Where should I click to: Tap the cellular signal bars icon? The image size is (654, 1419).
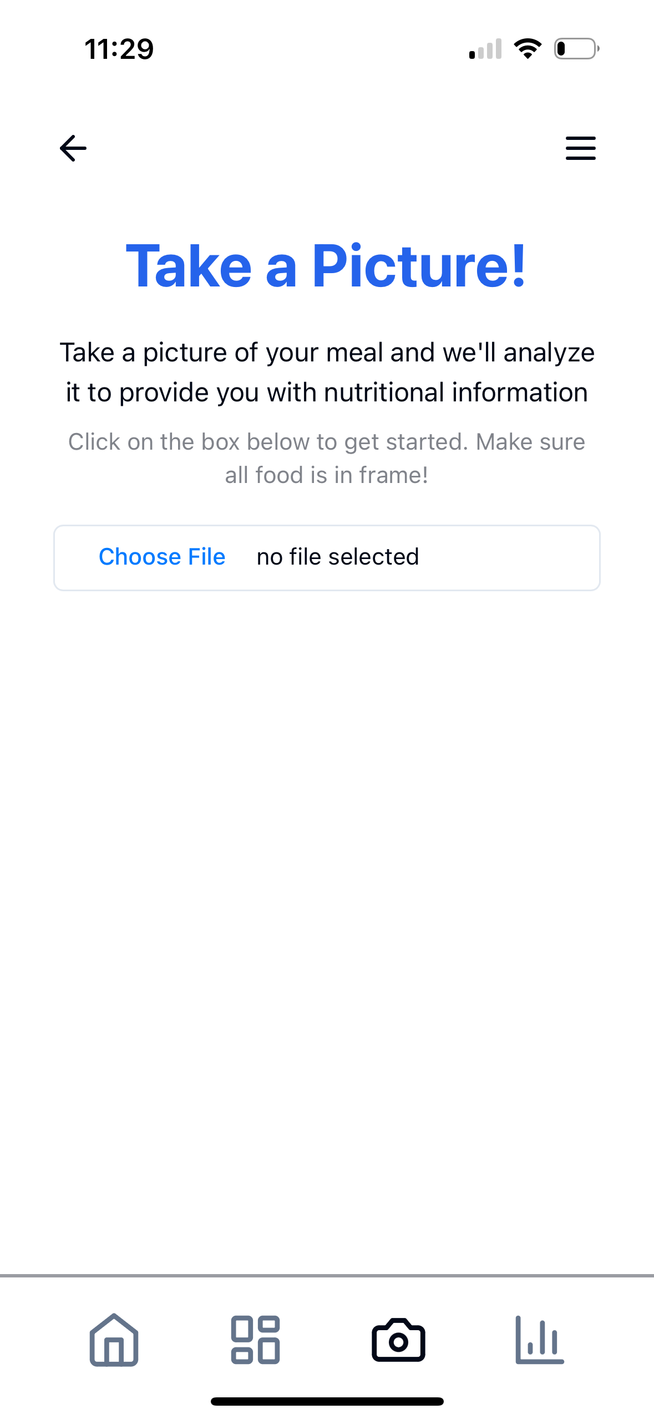coord(485,49)
